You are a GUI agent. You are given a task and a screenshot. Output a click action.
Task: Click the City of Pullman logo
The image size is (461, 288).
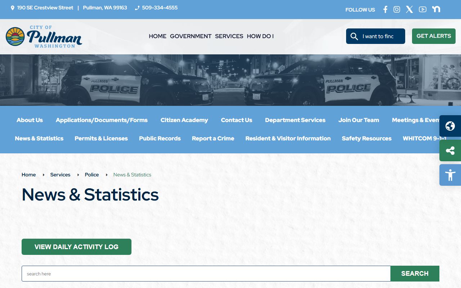click(44, 36)
